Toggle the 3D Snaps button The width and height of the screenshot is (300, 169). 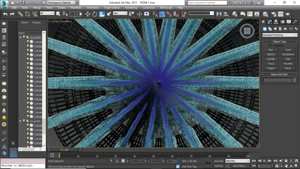click(x=155, y=14)
